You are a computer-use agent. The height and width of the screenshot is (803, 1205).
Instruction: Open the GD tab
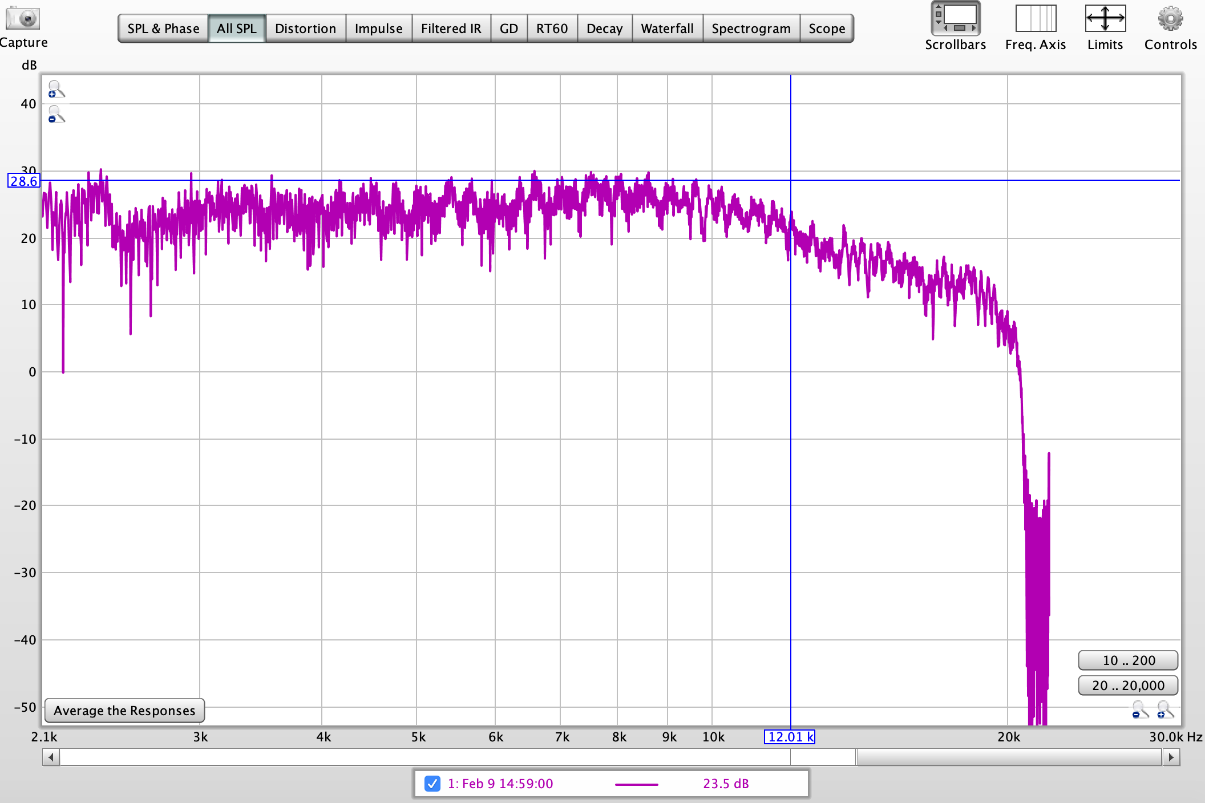[x=509, y=29]
